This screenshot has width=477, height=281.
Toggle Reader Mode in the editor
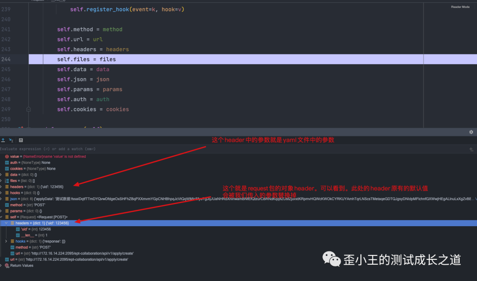coord(460,7)
